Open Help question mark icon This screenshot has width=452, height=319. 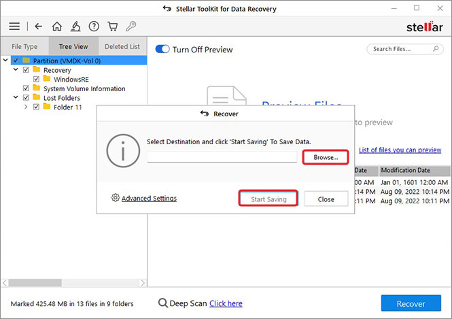click(94, 27)
